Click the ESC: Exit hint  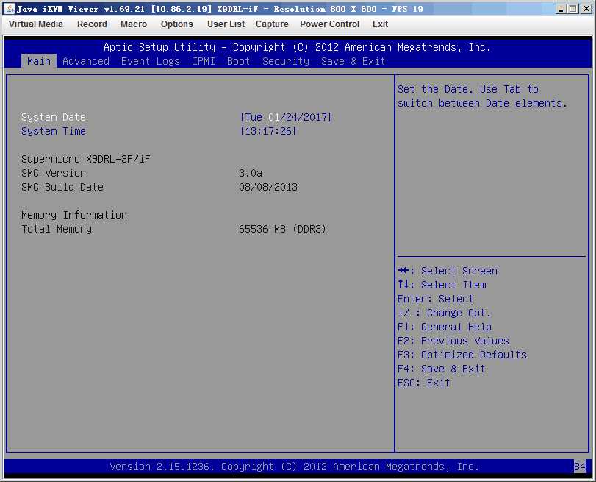click(x=424, y=383)
